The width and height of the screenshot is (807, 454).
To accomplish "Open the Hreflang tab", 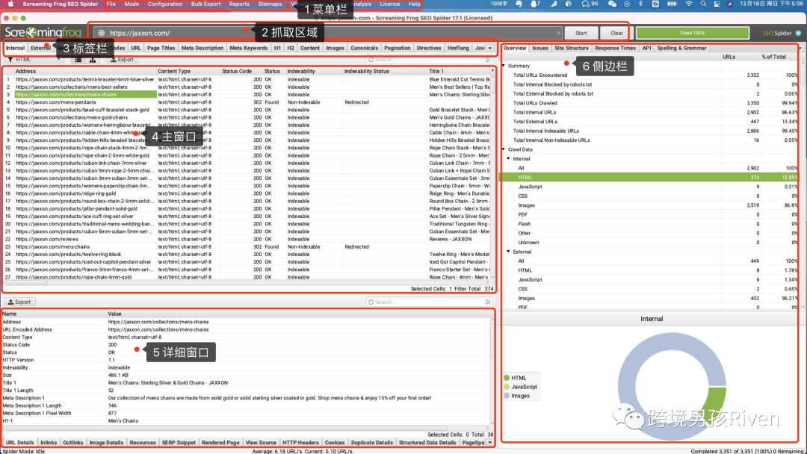I will pyautogui.click(x=458, y=48).
